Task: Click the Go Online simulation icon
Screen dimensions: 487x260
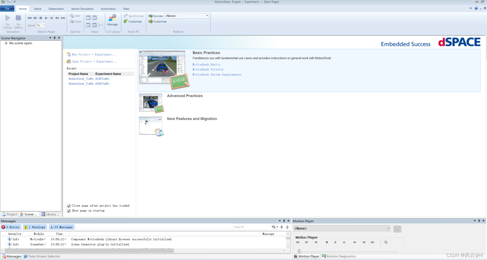Action: (8, 22)
